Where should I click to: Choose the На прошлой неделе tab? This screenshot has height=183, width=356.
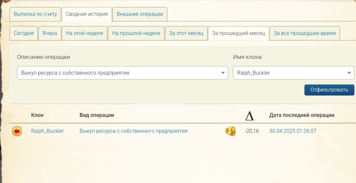pos(136,33)
